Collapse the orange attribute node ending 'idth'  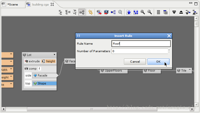click(11, 69)
